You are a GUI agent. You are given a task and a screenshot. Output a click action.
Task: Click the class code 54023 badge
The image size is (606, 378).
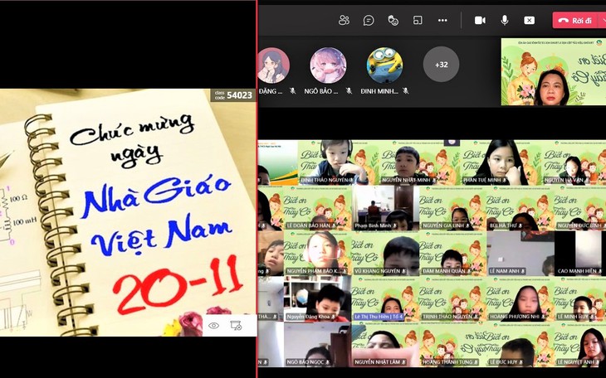pos(233,95)
